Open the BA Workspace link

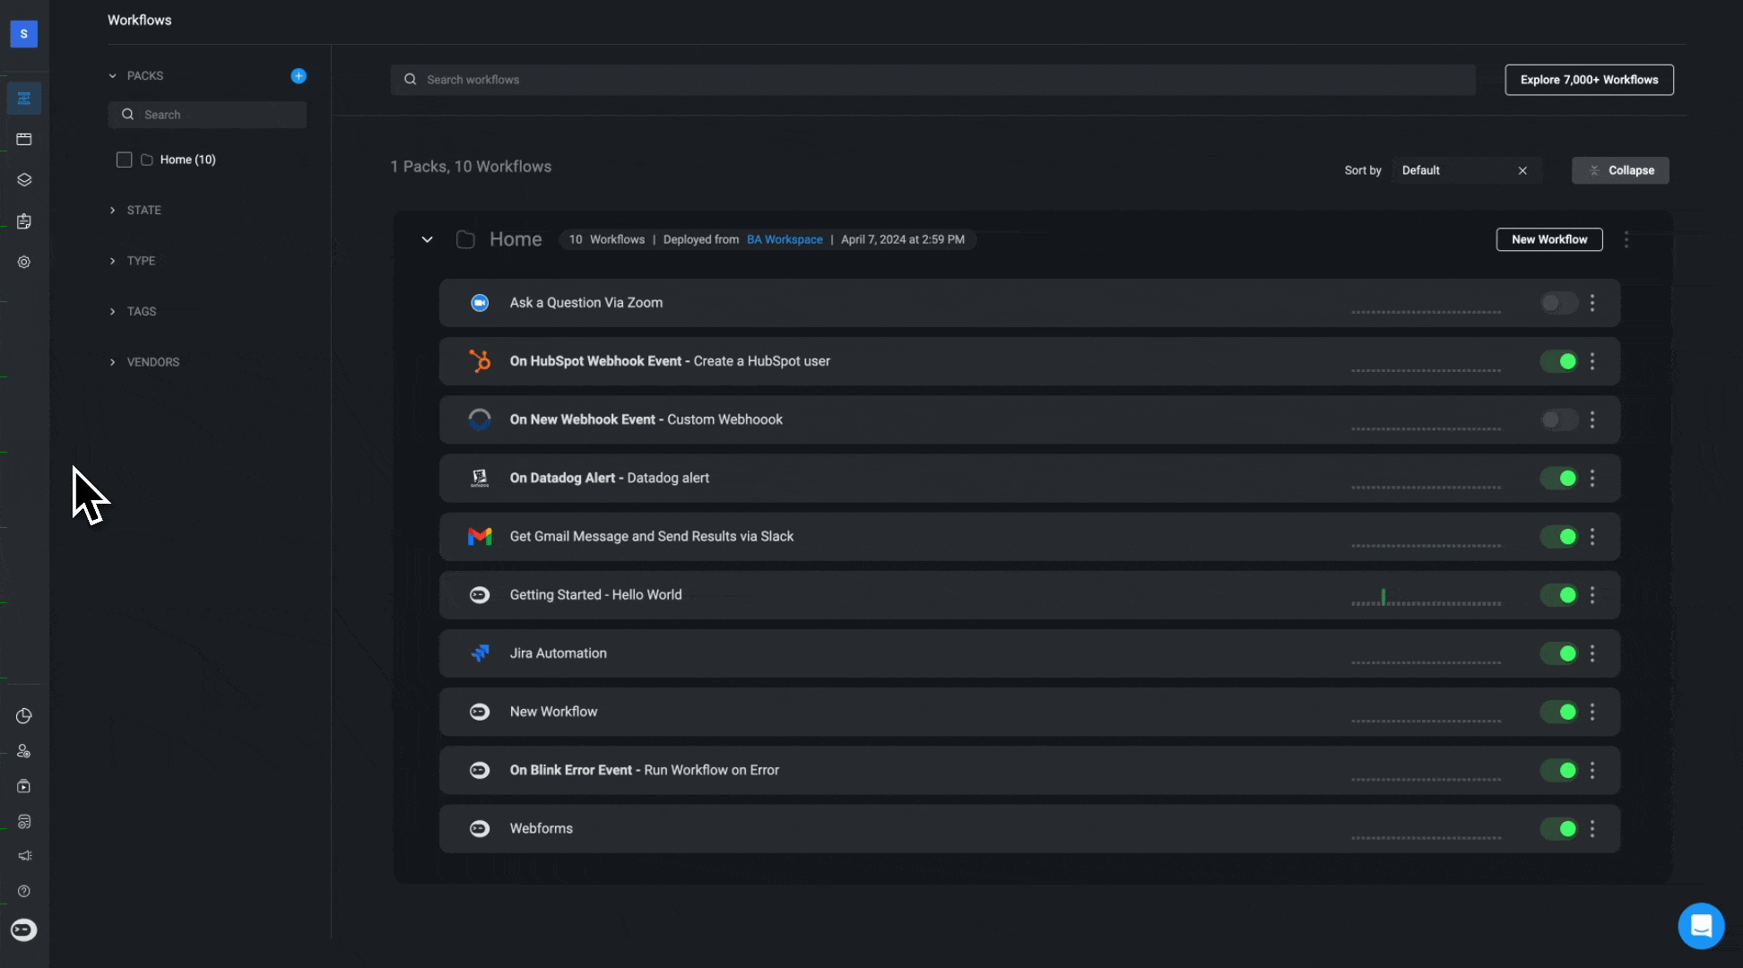click(785, 239)
